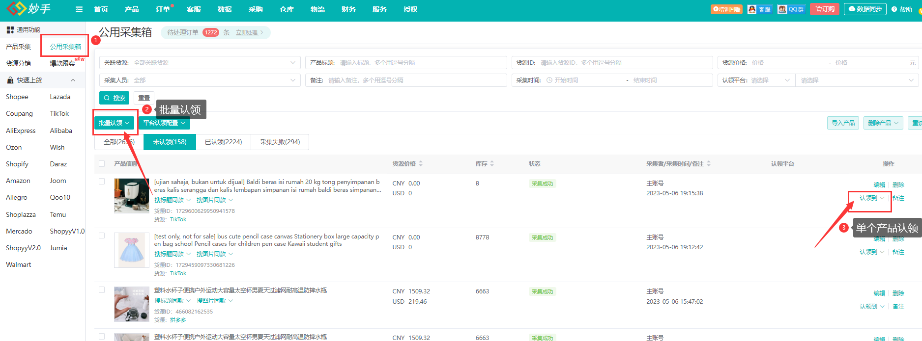Expand the 批量认领 dropdown button
922x341 pixels.
114,123
